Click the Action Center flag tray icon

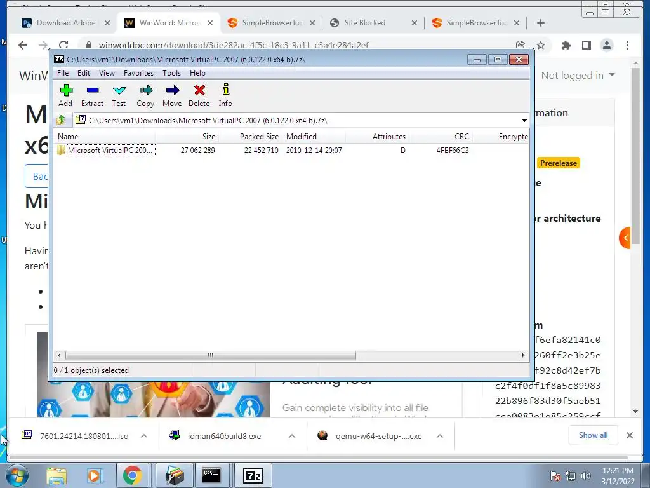click(x=555, y=476)
